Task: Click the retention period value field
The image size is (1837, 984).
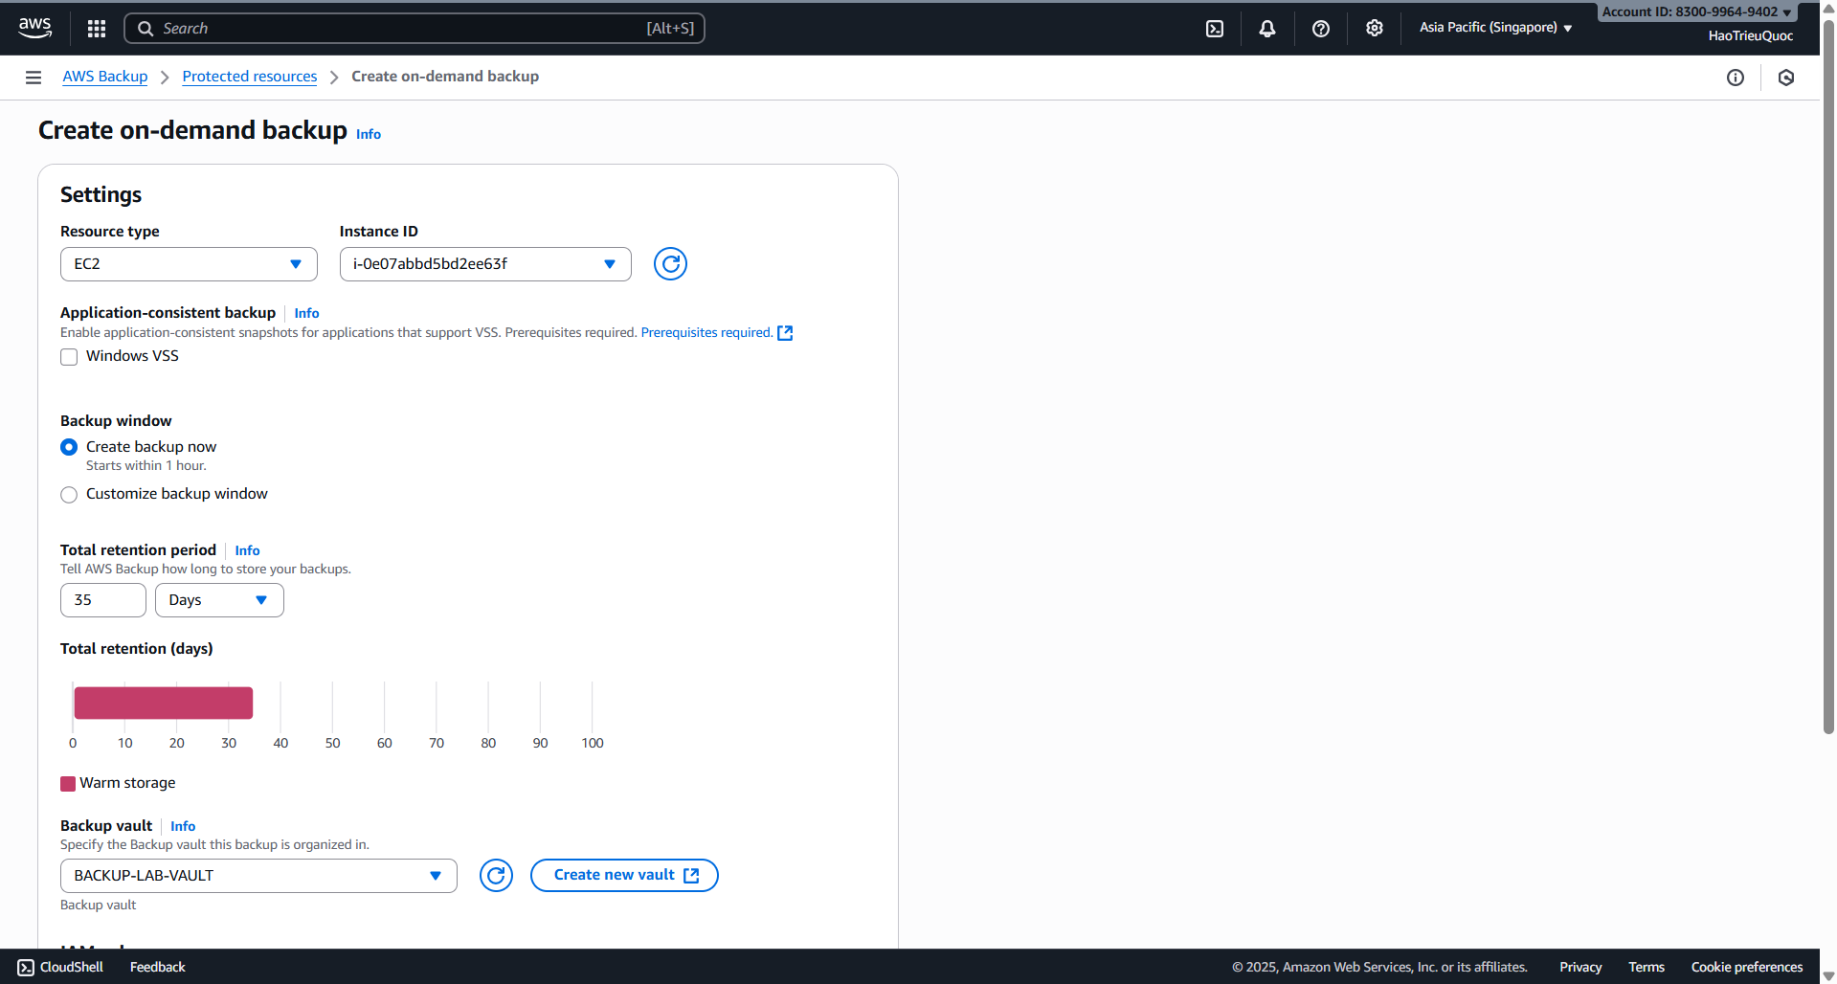Action: coord(102,599)
